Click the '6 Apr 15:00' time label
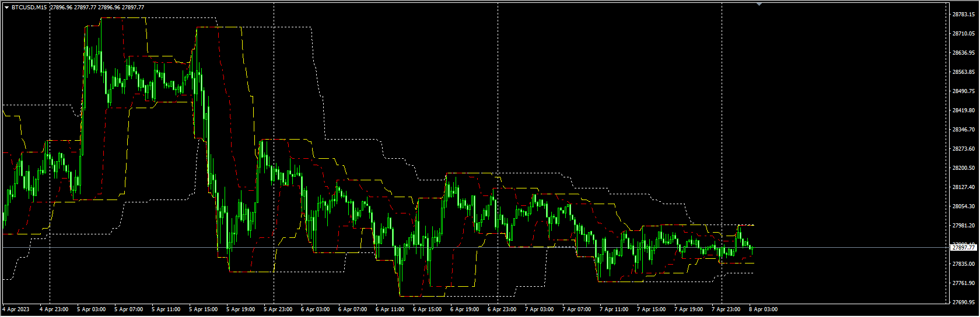This screenshot has width=980, height=317. (x=427, y=309)
